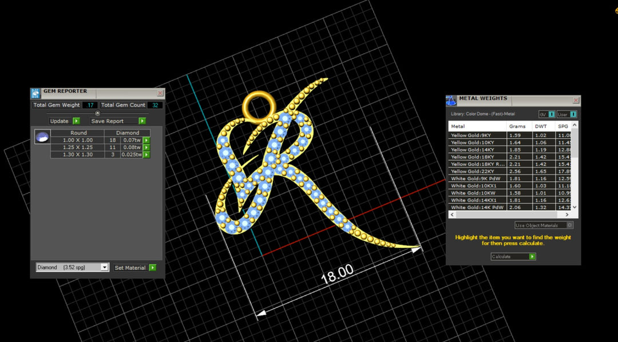Collapse Gem Reporter summary with small arrow
This screenshot has height=342, width=618.
point(97,113)
